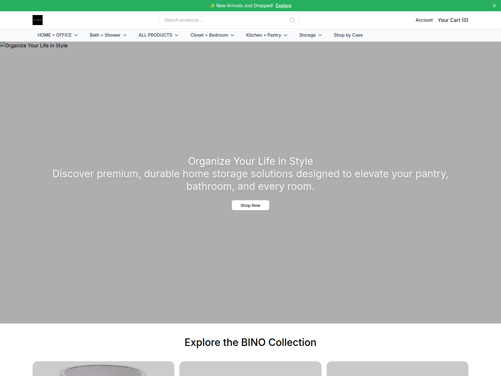Expand the Storage menu
501x376 pixels.
pyautogui.click(x=310, y=35)
